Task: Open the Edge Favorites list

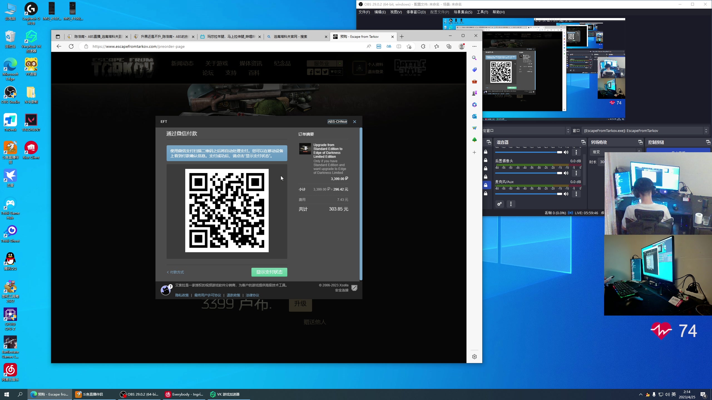Action: (x=436, y=46)
